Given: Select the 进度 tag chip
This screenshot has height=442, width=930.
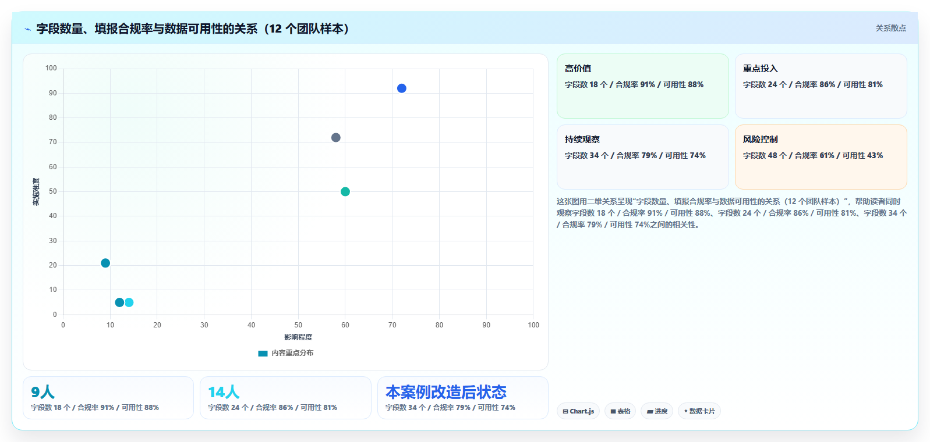Looking at the screenshot, I should [657, 411].
